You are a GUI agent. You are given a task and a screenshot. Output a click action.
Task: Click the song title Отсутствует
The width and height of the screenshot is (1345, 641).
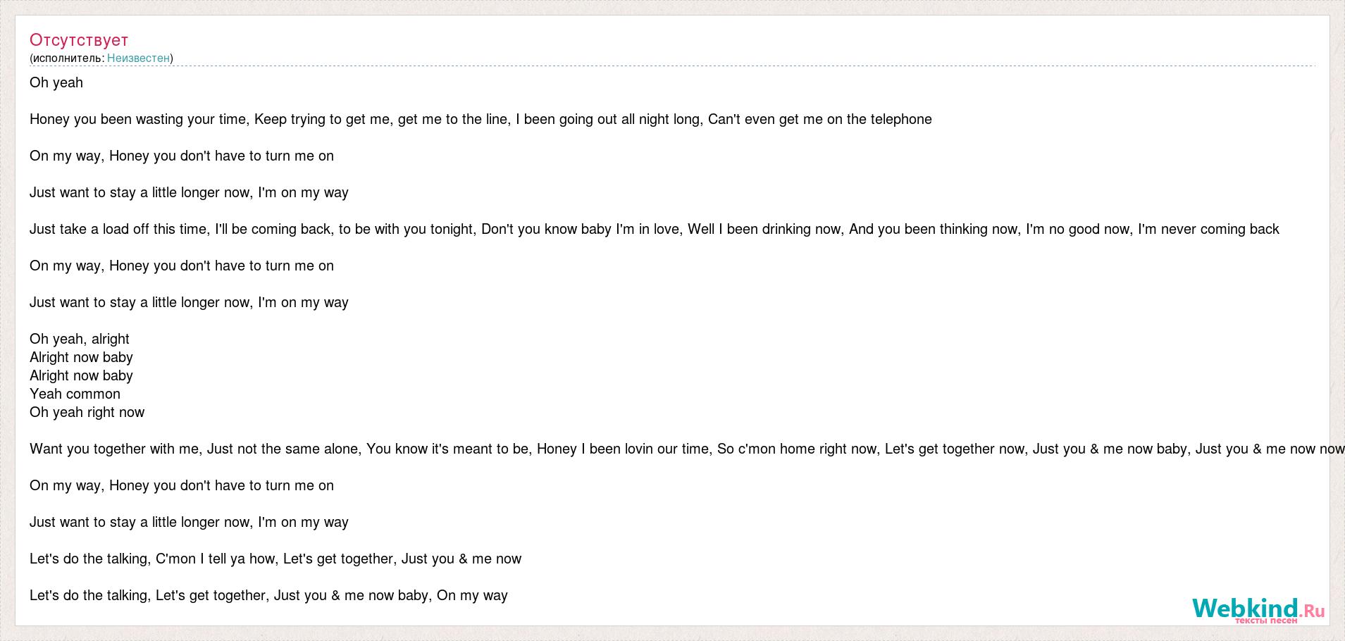pos(79,40)
